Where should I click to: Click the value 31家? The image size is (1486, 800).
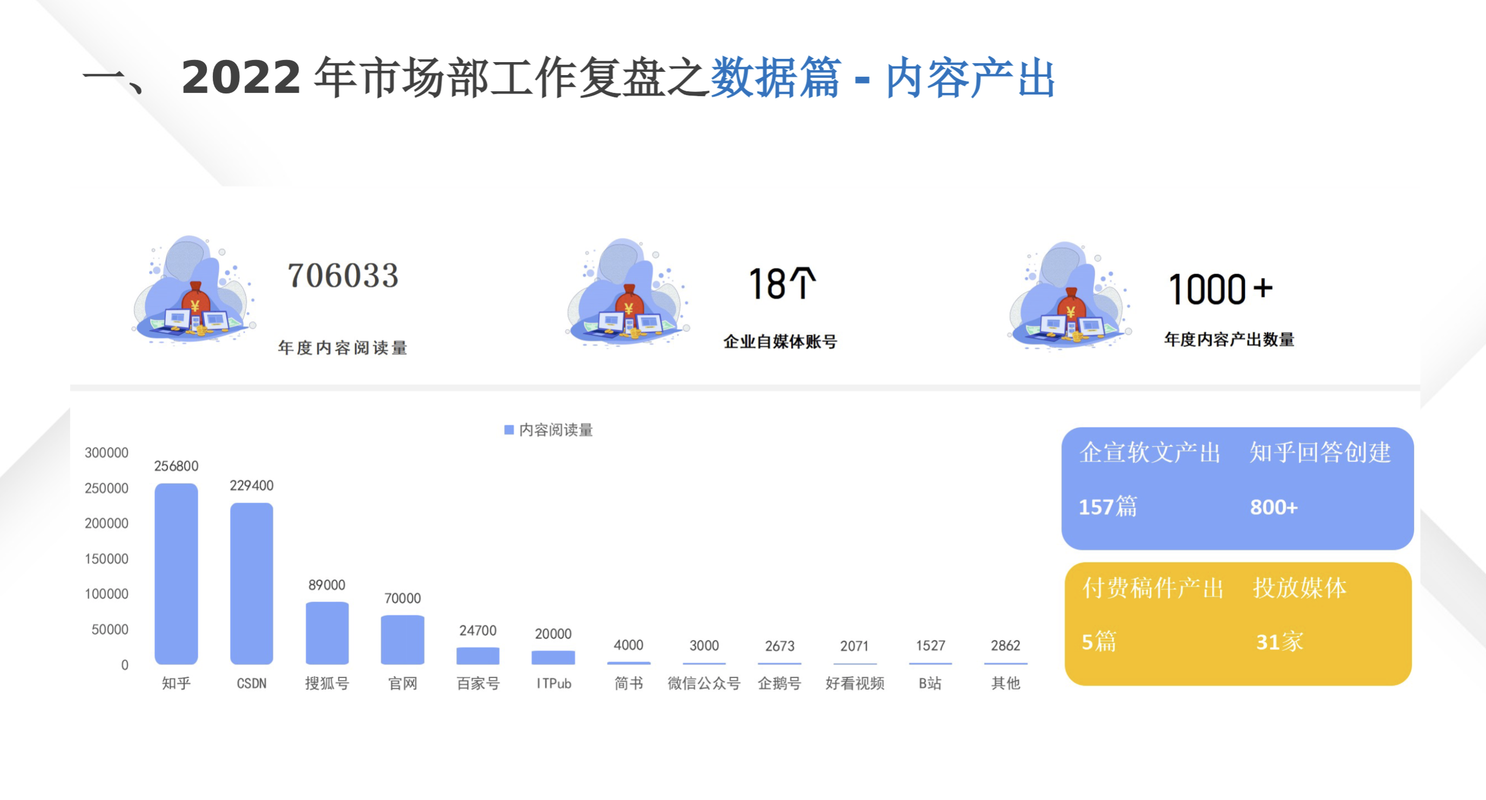(x=1280, y=642)
